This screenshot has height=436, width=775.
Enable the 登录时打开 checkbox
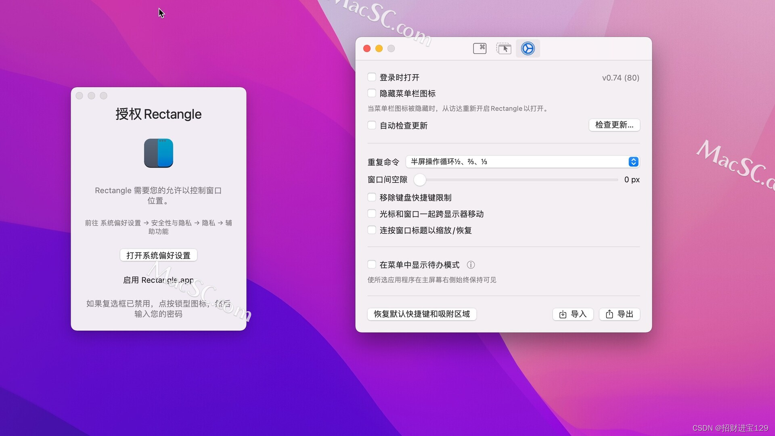372,77
